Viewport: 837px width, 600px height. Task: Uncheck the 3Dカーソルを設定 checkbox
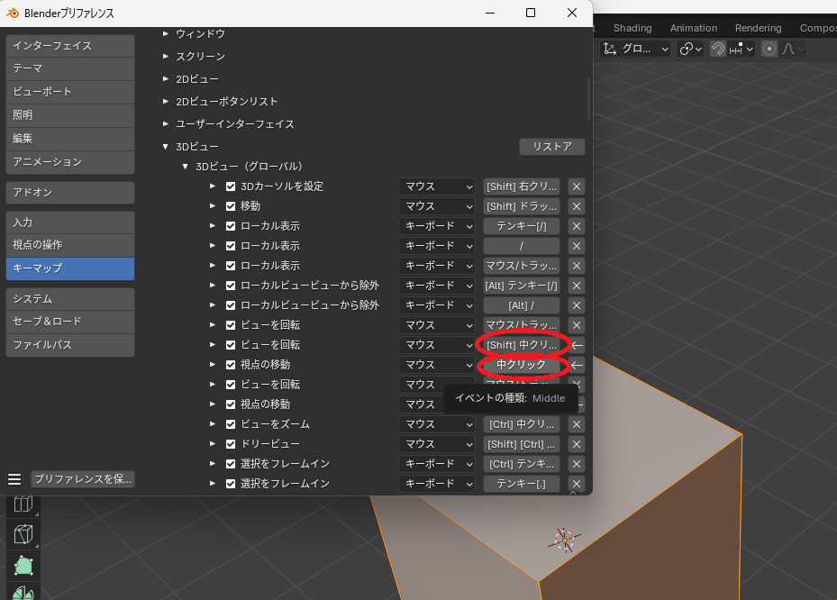coord(231,186)
